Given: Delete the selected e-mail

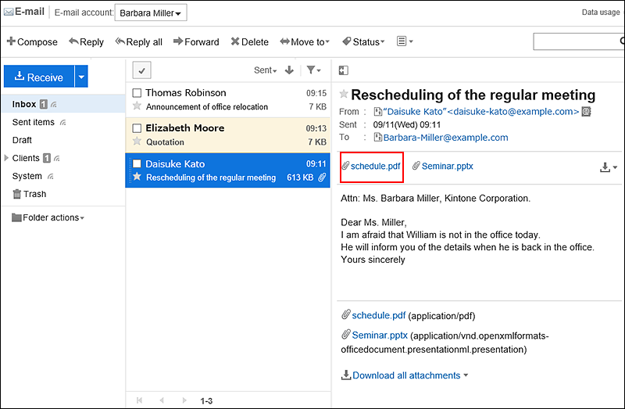Looking at the screenshot, I should [x=249, y=41].
